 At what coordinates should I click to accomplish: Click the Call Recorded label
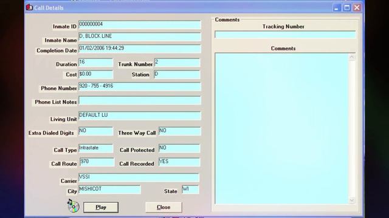(x=137, y=163)
